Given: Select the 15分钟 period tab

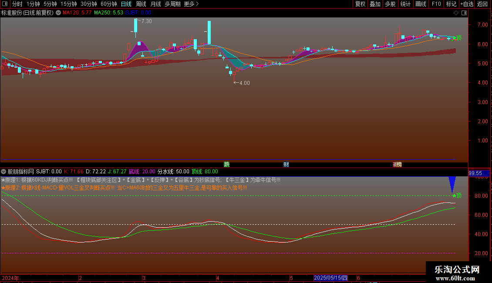Looking at the screenshot, I should point(69,4).
